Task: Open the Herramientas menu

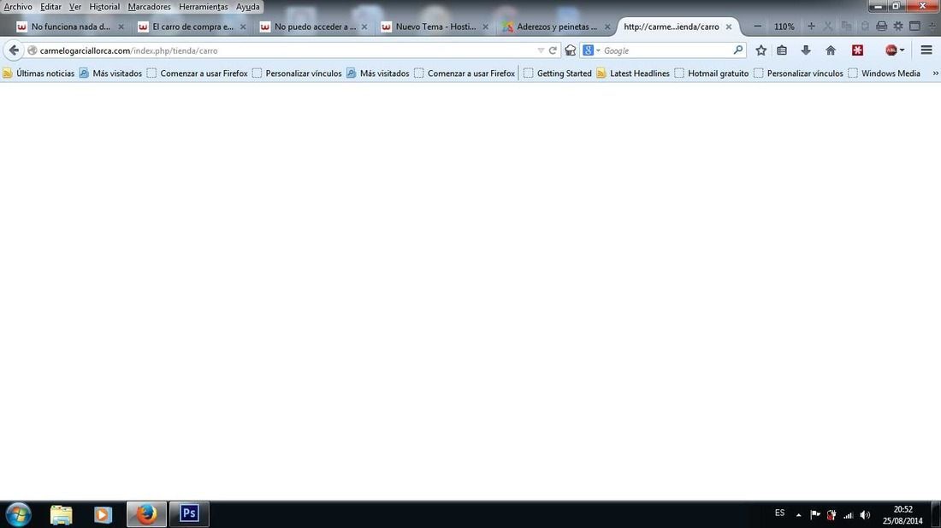Action: click(204, 7)
